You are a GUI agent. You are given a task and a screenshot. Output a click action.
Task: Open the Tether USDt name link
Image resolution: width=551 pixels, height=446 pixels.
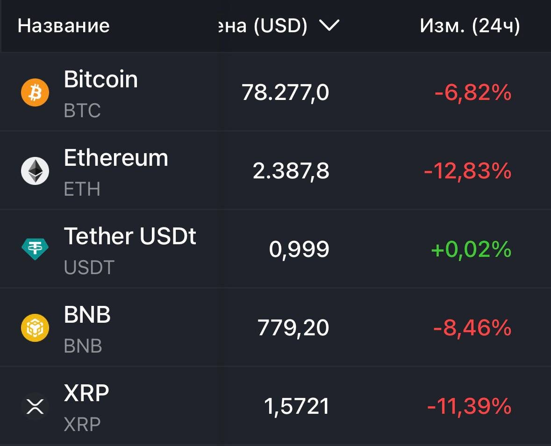(x=130, y=236)
